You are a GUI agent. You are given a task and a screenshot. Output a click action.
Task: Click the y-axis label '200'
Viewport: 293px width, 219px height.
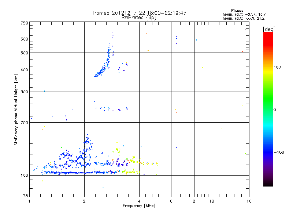(x=24, y=123)
